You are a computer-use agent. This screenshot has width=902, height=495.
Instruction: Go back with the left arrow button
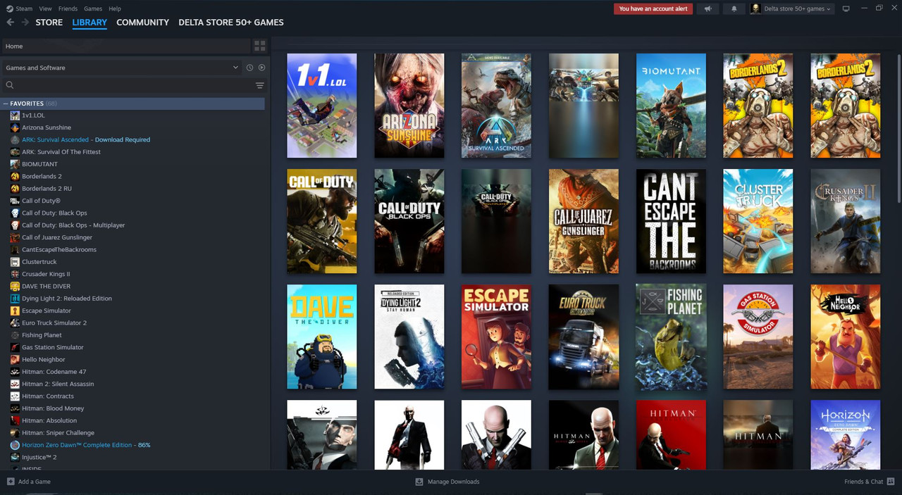10,23
